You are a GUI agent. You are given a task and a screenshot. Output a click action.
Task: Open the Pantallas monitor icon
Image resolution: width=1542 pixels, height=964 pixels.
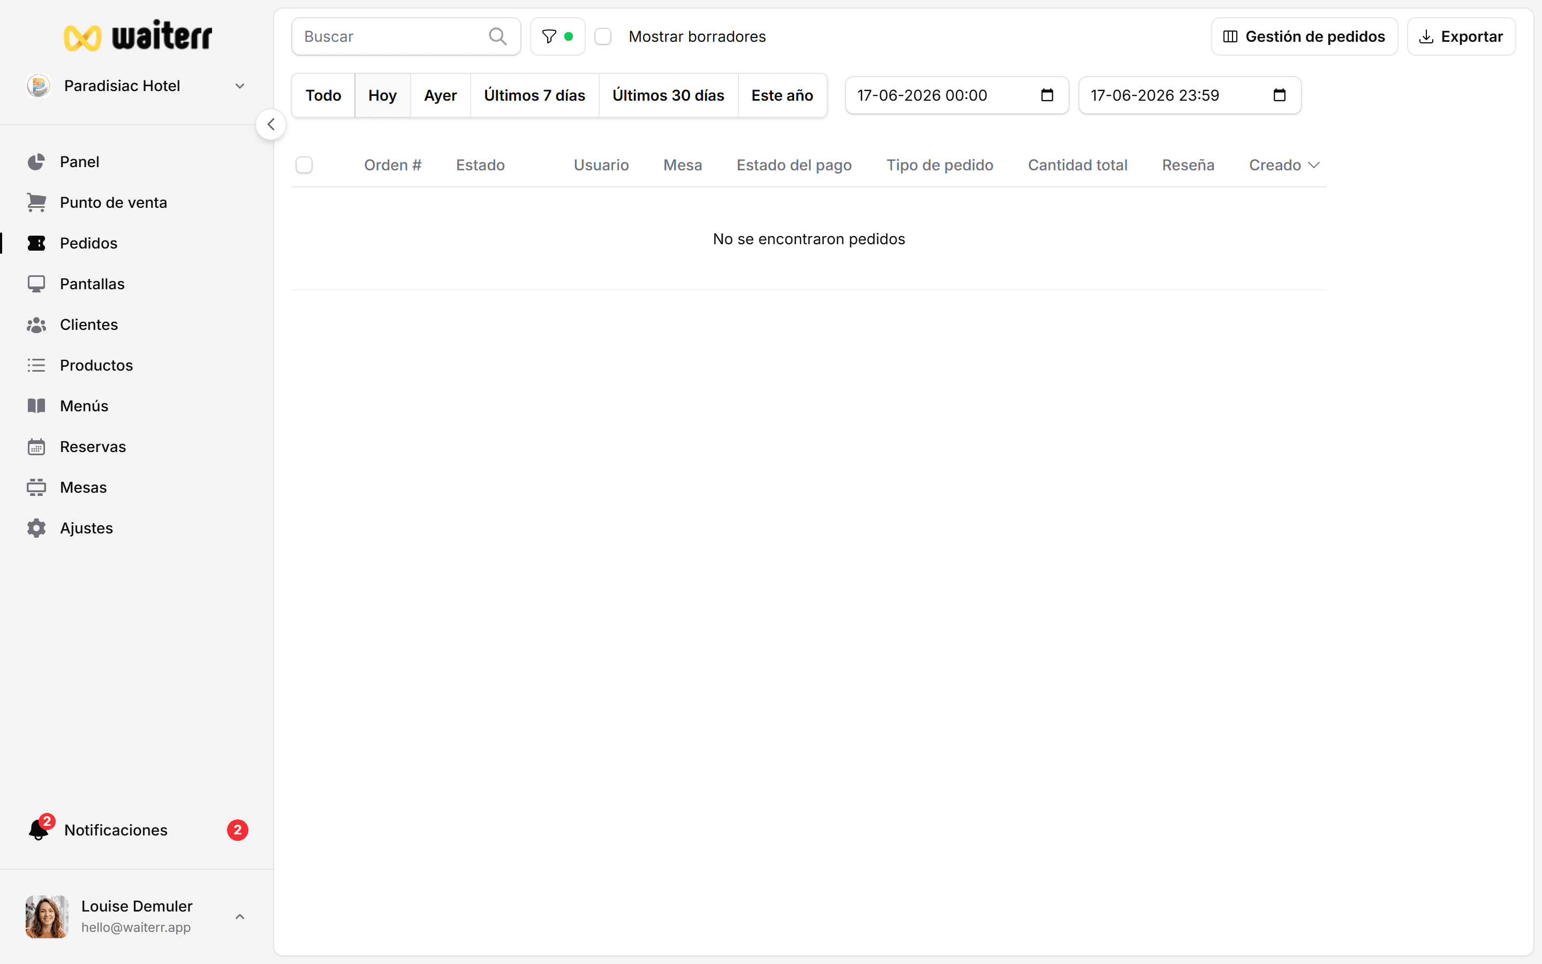36,284
